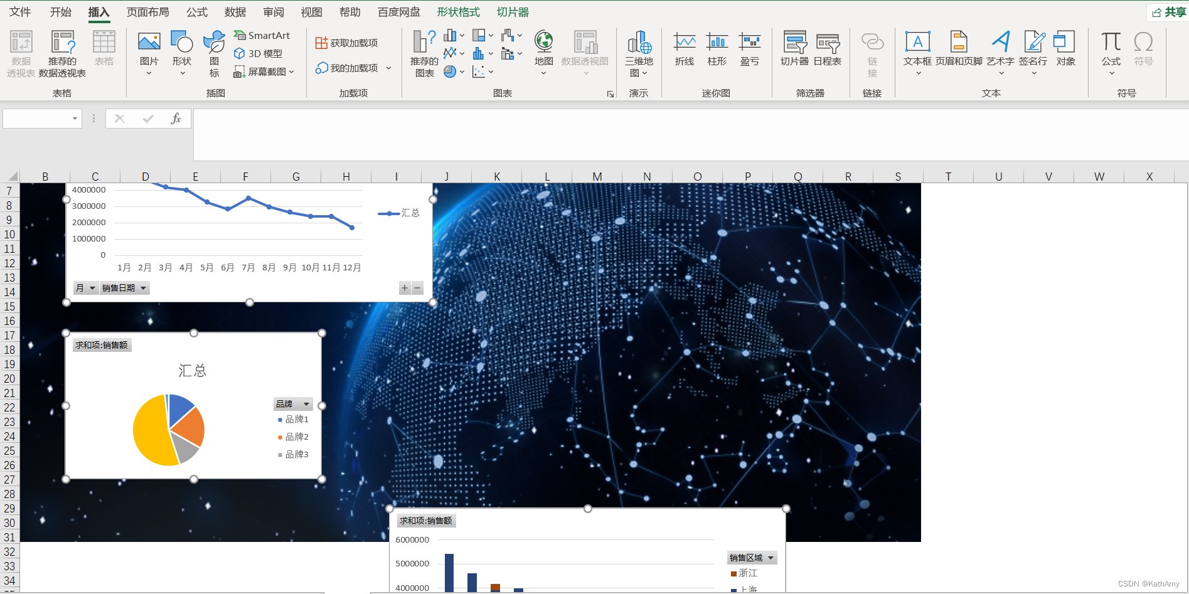The image size is (1189, 594).
Task: Open the 视图 tab
Action: pyautogui.click(x=311, y=12)
